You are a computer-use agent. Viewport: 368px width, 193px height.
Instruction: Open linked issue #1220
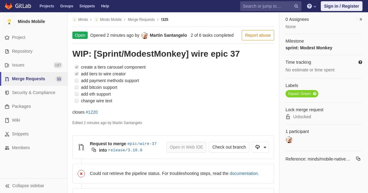click(x=92, y=112)
